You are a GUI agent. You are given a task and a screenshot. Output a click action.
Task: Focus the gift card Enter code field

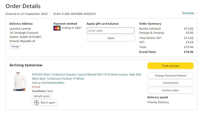(x=111, y=31)
